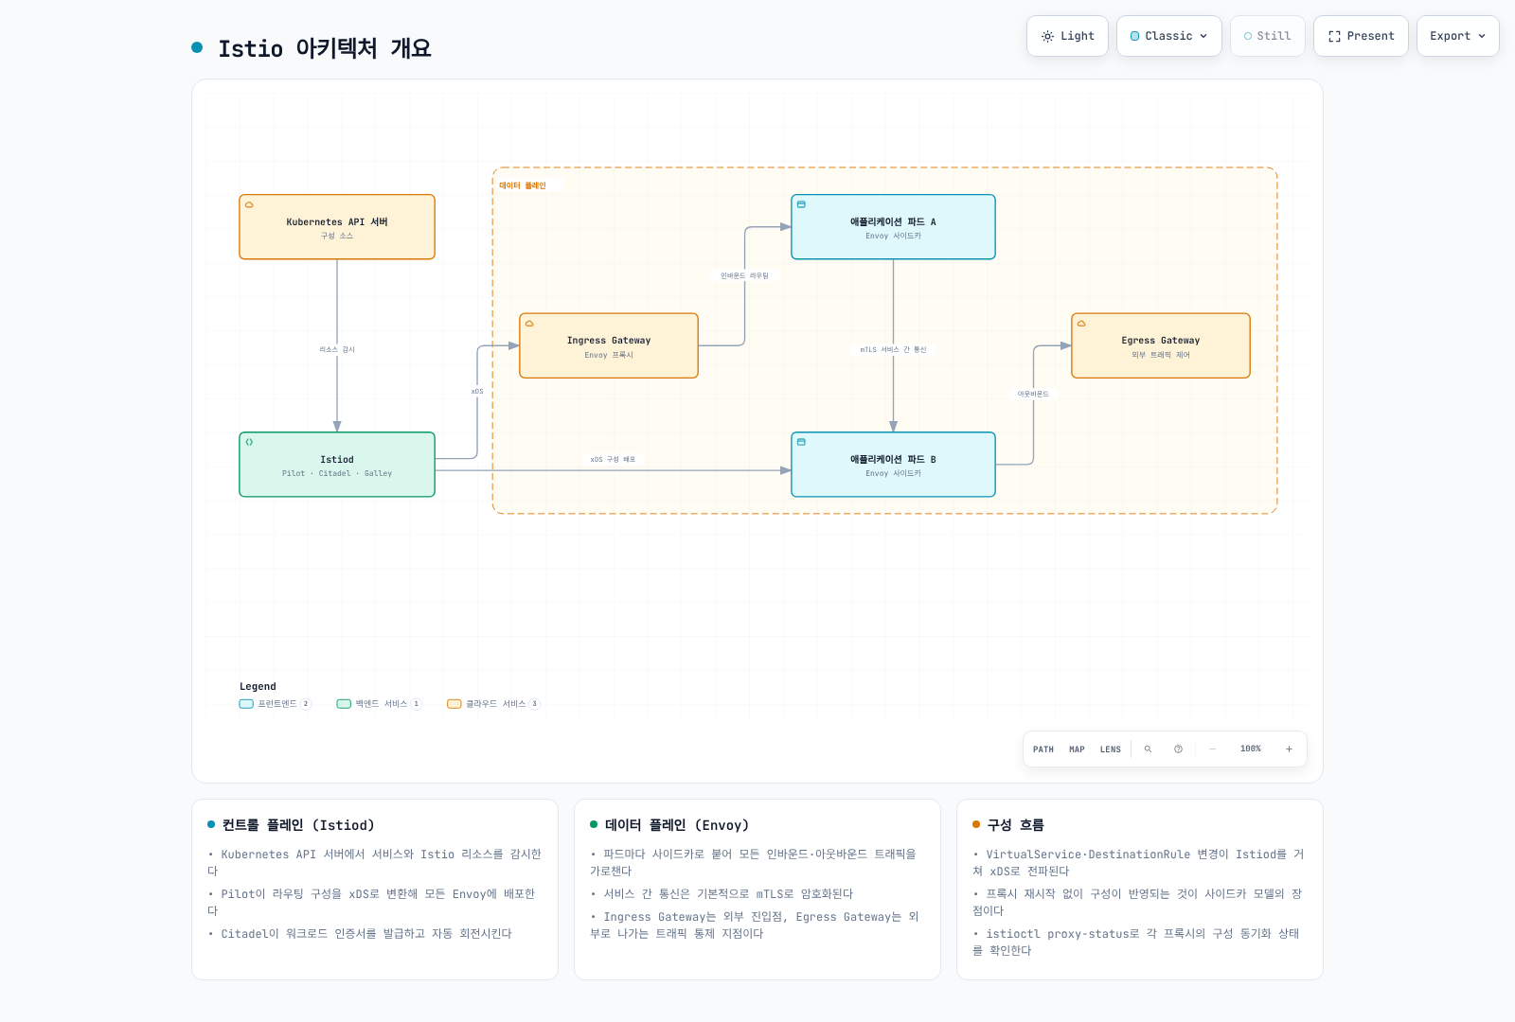Viewport: 1515px width, 1022px height.
Task: Select the Ingress Gateway node
Action: [609, 345]
